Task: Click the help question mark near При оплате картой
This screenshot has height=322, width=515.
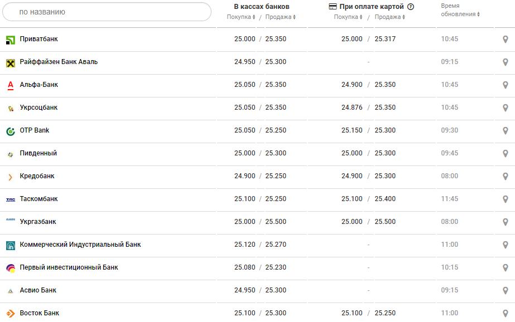Action: click(411, 7)
